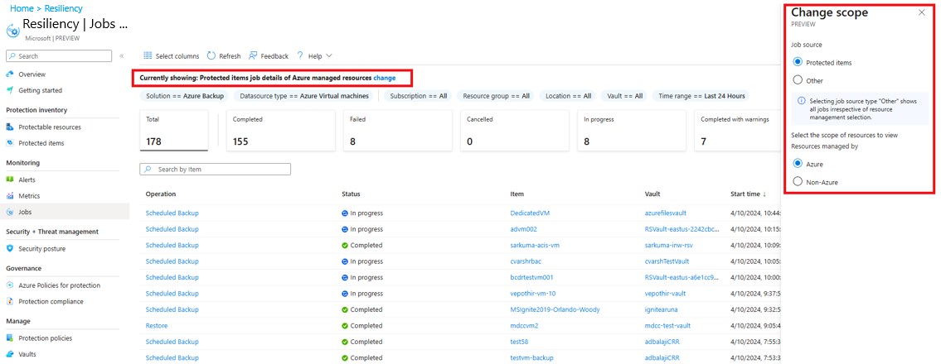Open Feedback from the toolbar
941x364 pixels.
click(x=269, y=55)
